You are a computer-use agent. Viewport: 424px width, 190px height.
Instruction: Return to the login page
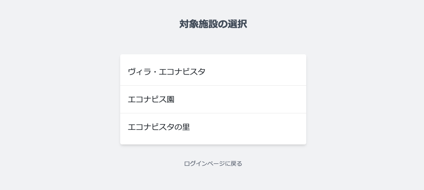213,163
